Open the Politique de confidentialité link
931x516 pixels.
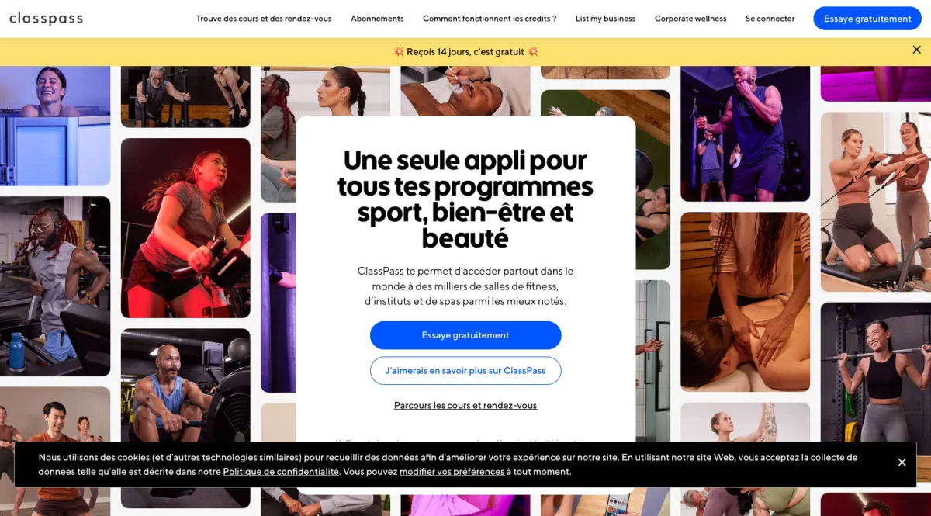coord(281,472)
